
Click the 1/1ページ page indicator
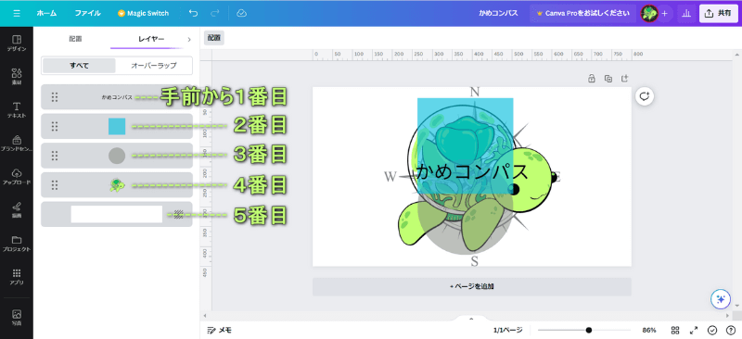click(507, 330)
